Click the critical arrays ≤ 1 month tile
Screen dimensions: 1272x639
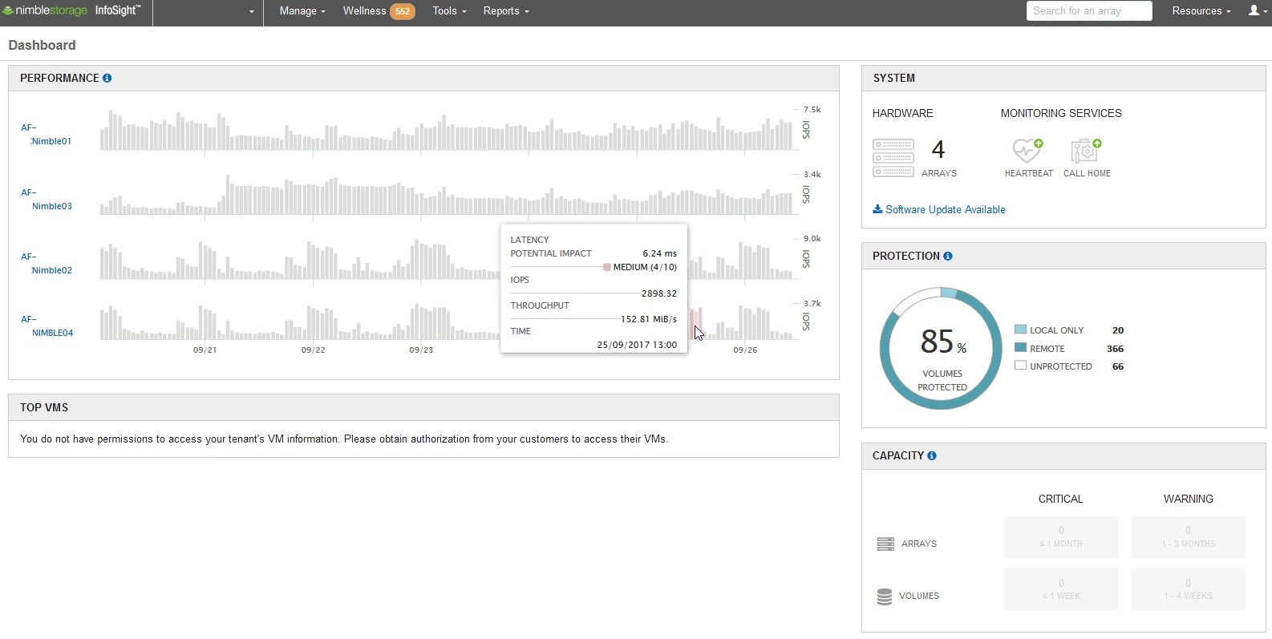click(1061, 537)
